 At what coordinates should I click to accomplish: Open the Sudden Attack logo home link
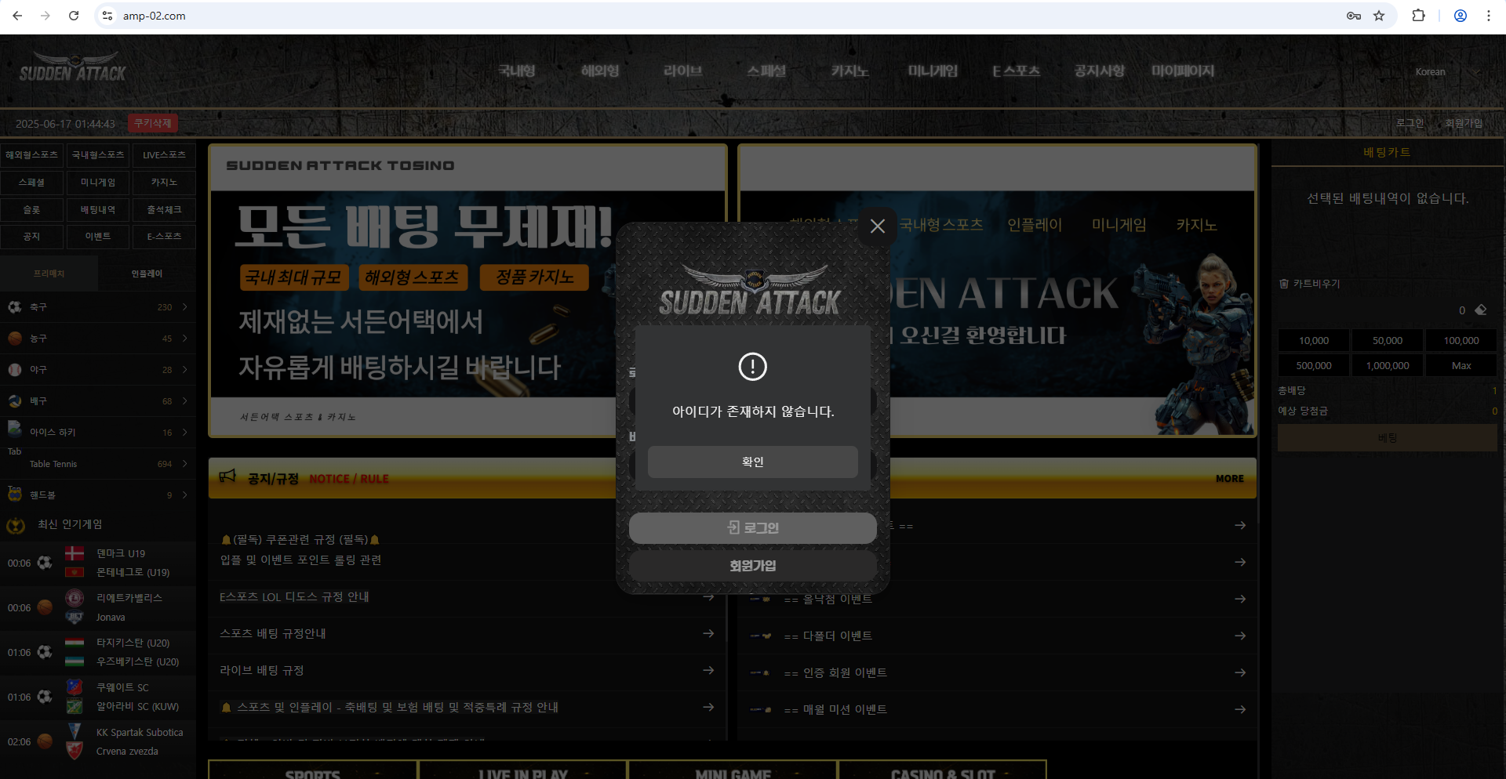73,67
